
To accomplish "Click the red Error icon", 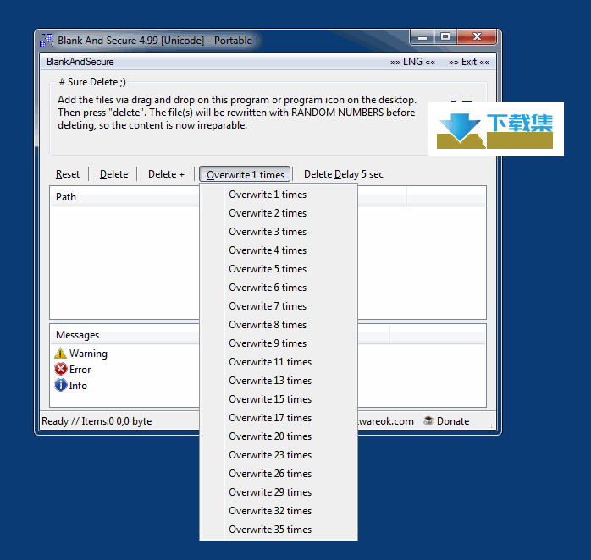I will click(x=60, y=369).
